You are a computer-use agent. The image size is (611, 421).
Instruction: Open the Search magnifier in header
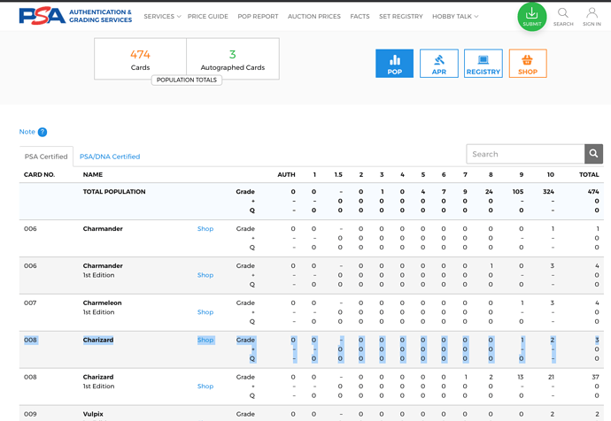[563, 17]
